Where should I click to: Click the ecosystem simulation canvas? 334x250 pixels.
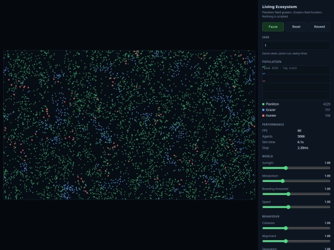(x=129, y=125)
